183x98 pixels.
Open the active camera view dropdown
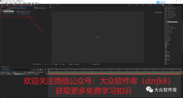tap(77, 64)
